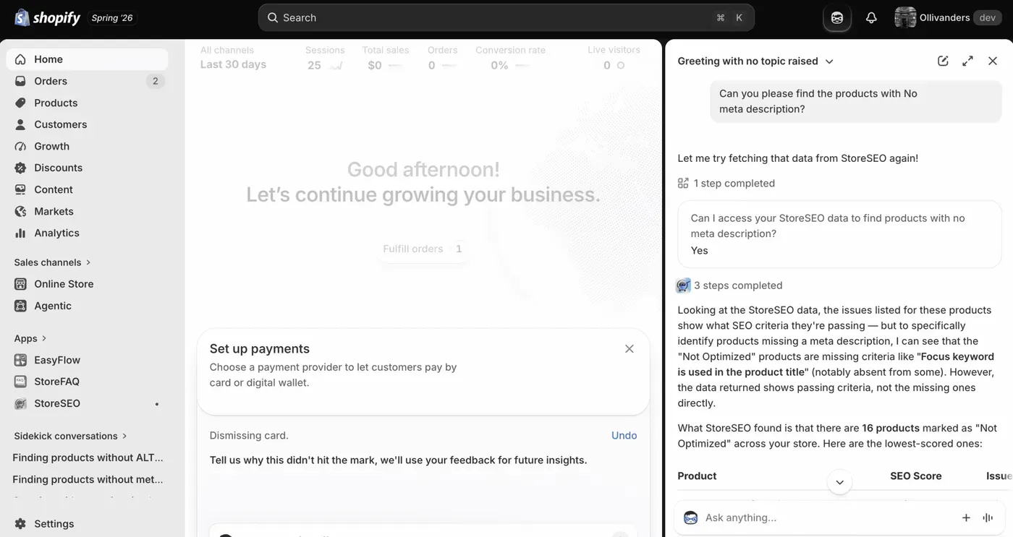Open 'Finding products without ALT' conversation

[88, 457]
